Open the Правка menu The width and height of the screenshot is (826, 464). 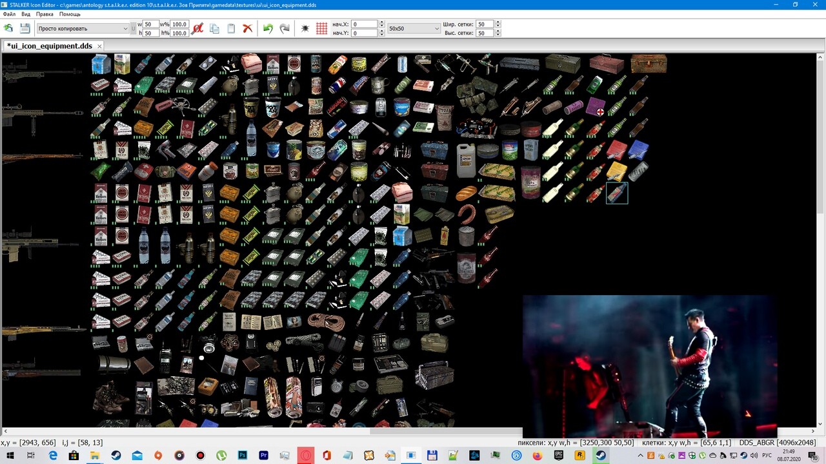(x=45, y=14)
